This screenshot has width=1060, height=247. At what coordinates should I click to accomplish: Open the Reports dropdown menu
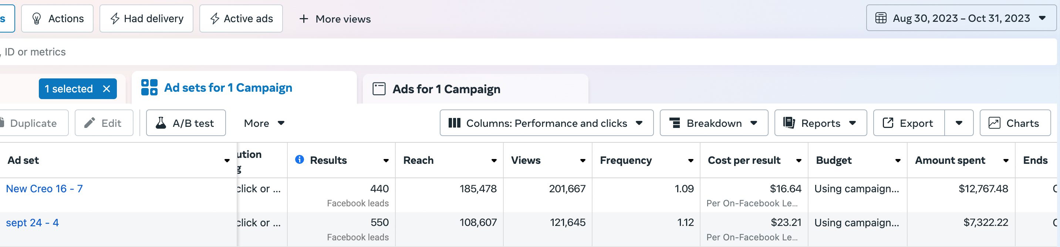[820, 123]
